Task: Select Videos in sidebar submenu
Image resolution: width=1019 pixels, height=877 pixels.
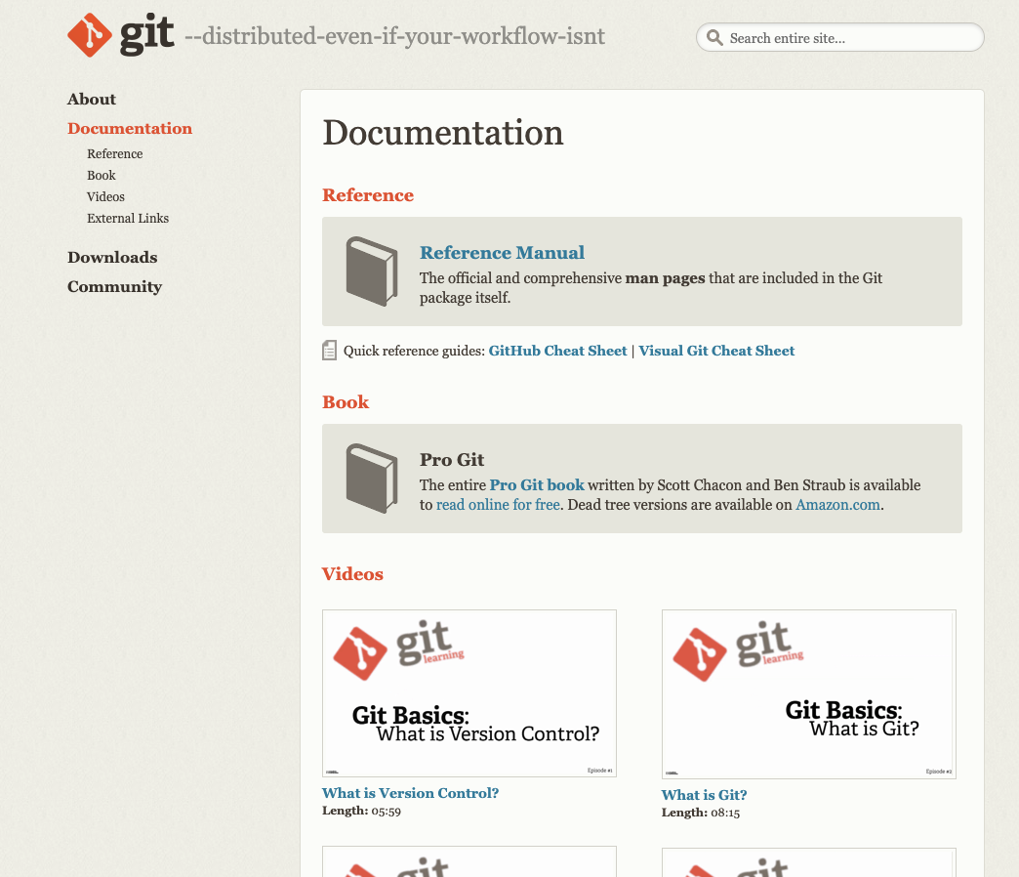Action: click(x=106, y=197)
